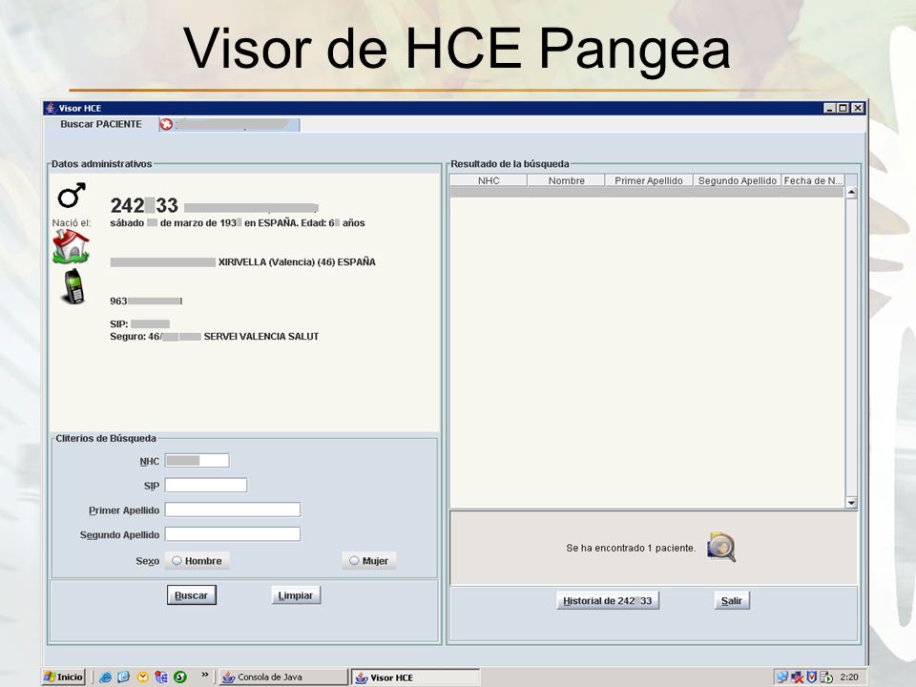Click the patient search magnifier icon
The height and width of the screenshot is (687, 916).
pyautogui.click(x=721, y=548)
